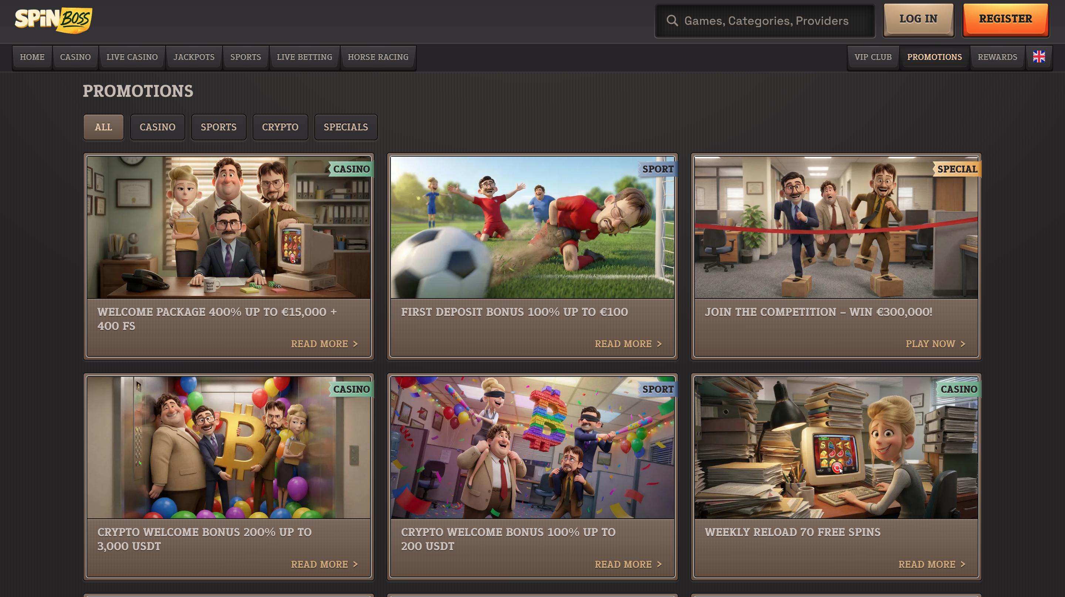This screenshot has width=1065, height=597.
Task: Click PLAY NOW on the €300,000 competition
Action: [x=935, y=344]
